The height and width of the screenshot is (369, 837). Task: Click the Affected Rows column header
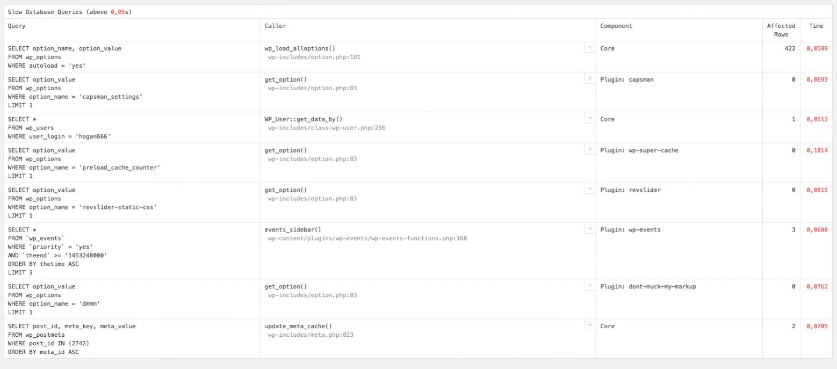click(781, 30)
